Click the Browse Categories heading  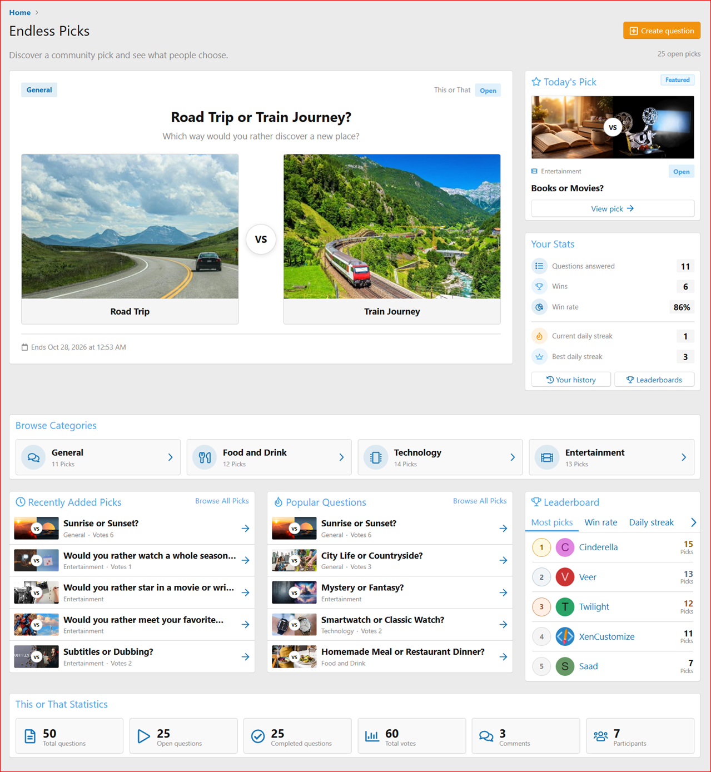(x=56, y=425)
